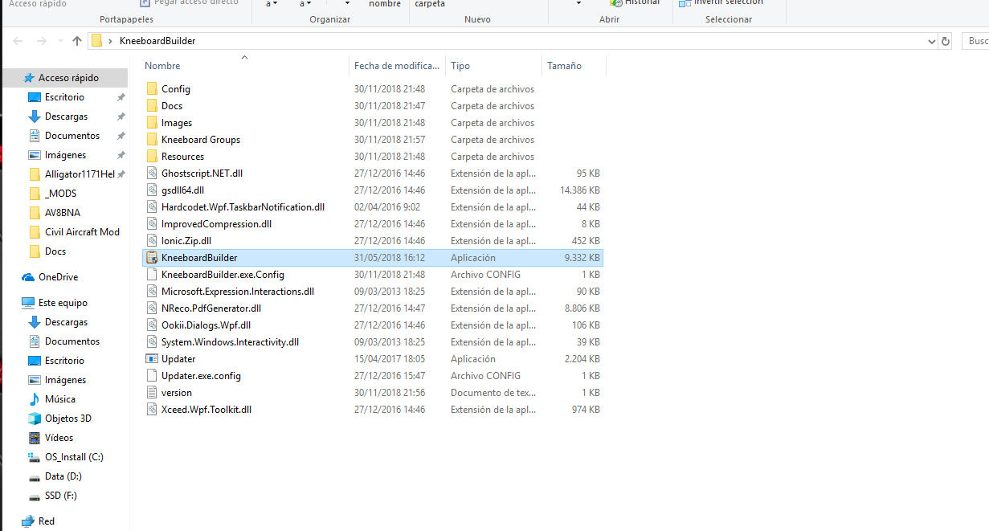Select the Updater application icon
Image resolution: width=989 pixels, height=531 pixels.
pyautogui.click(x=153, y=359)
